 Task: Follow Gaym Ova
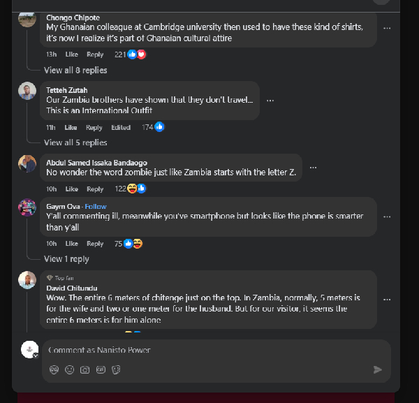(x=96, y=207)
